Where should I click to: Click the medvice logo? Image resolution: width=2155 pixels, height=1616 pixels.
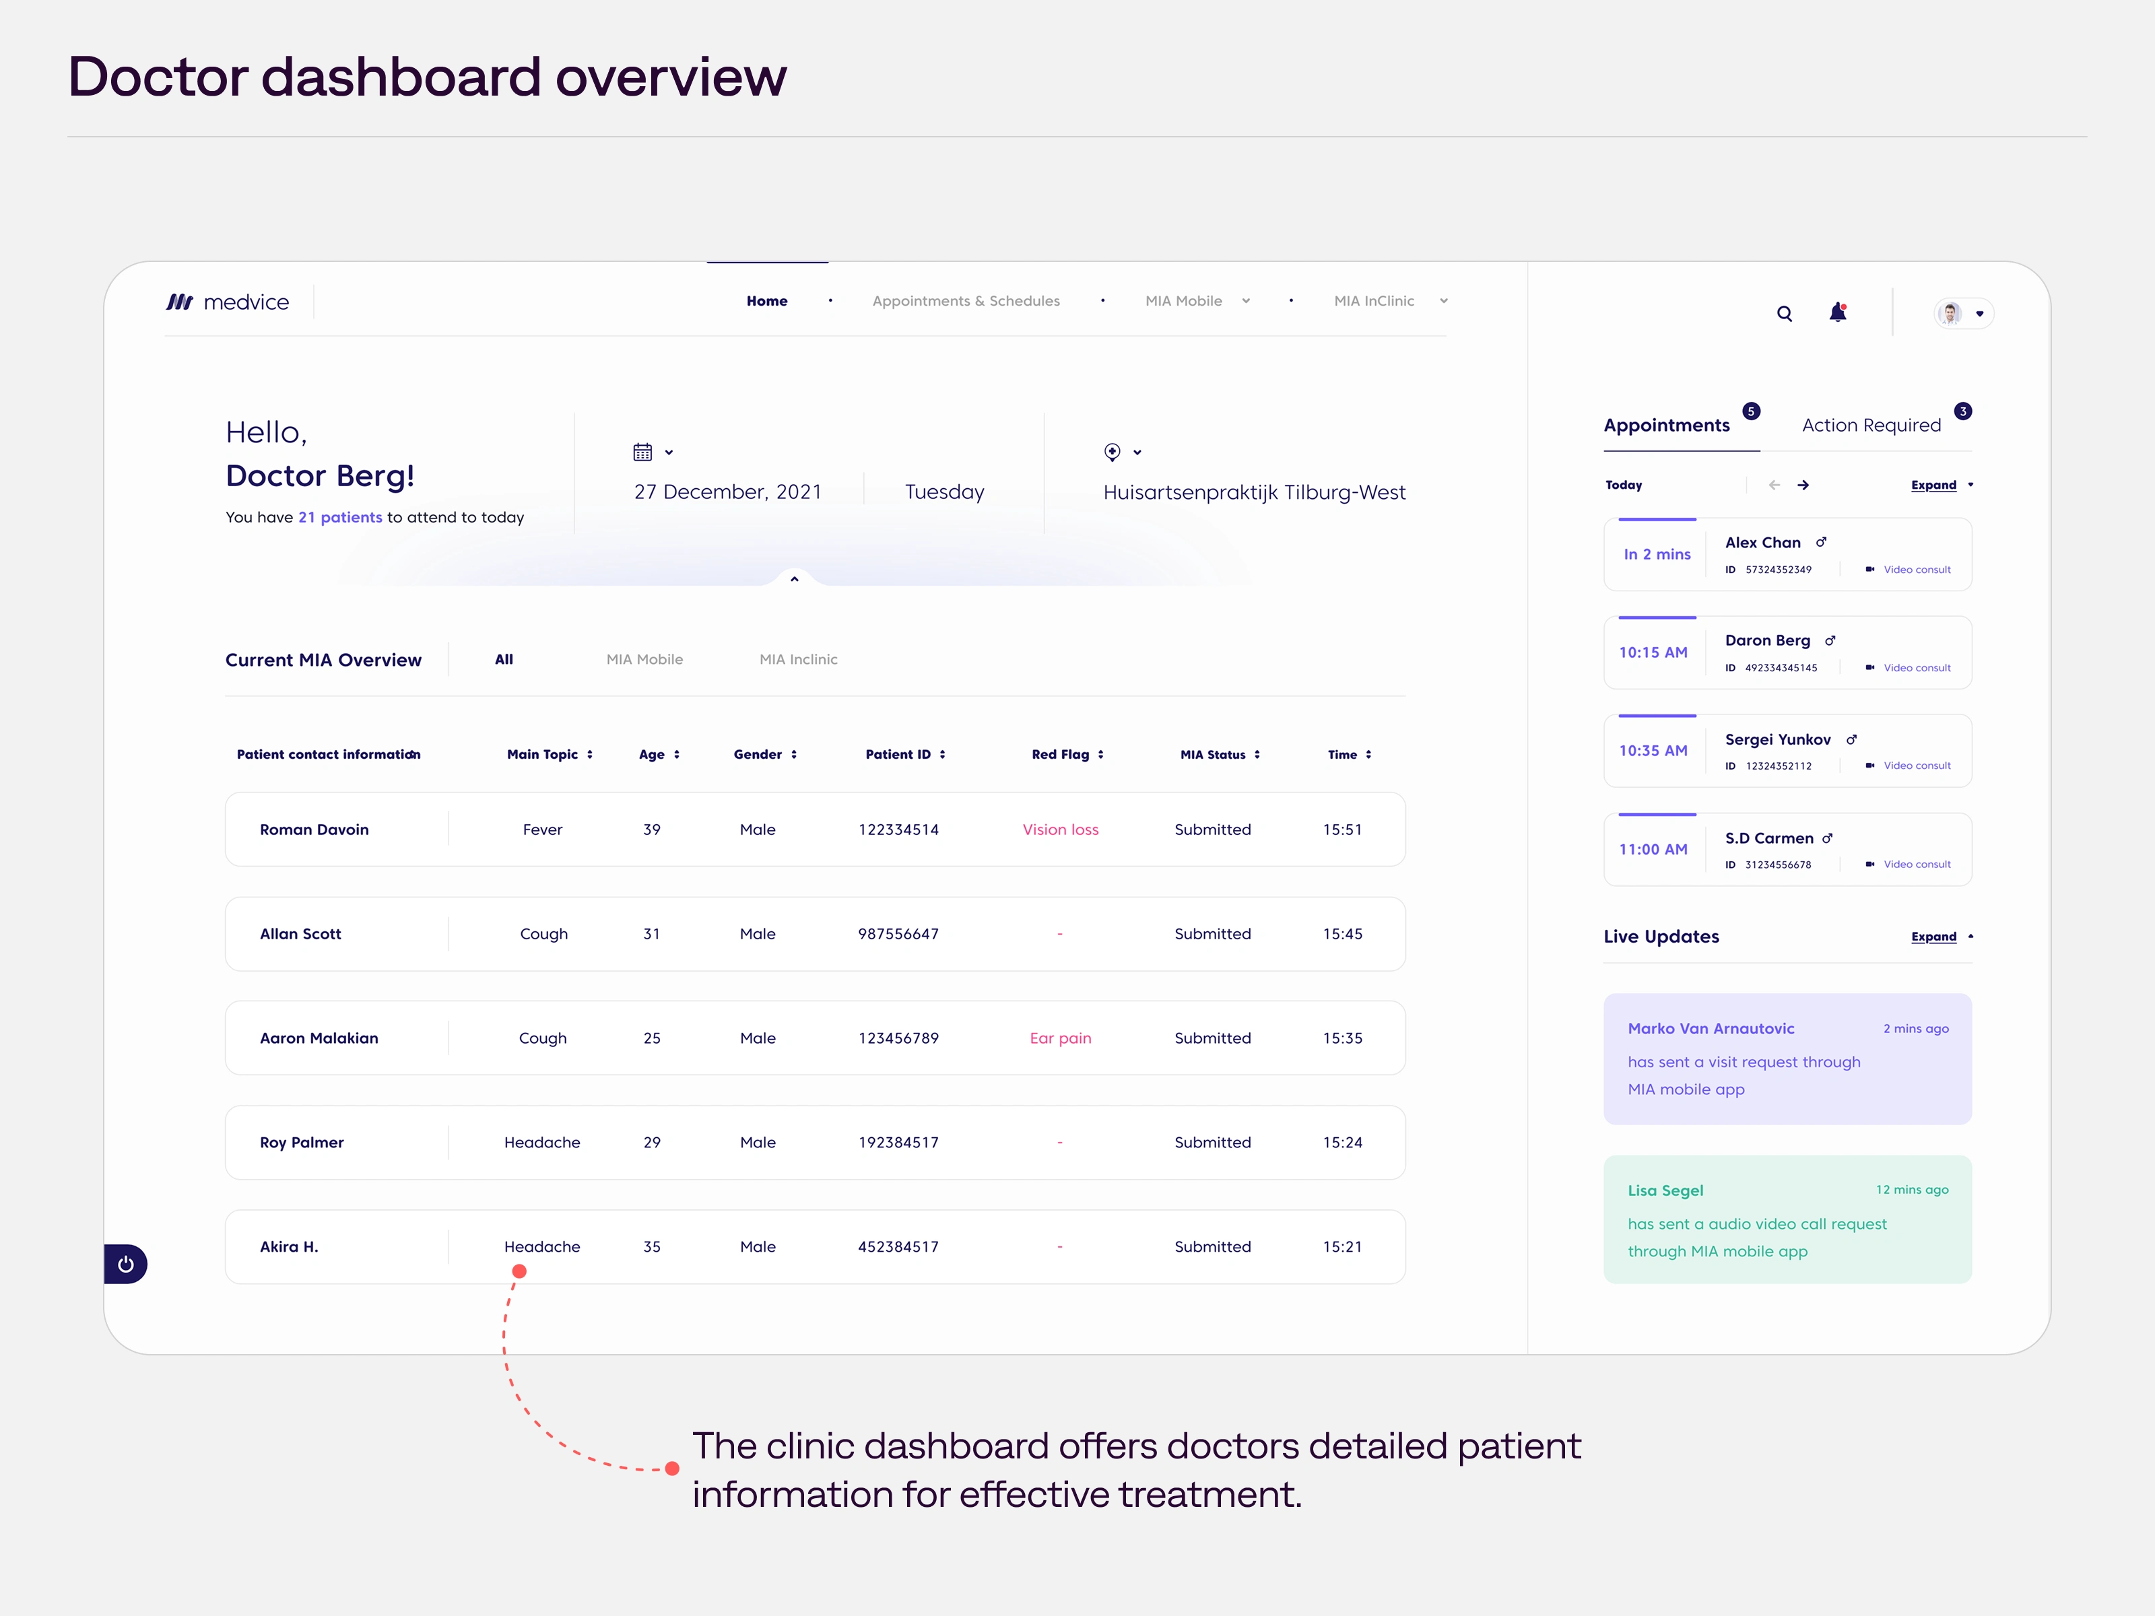point(228,302)
